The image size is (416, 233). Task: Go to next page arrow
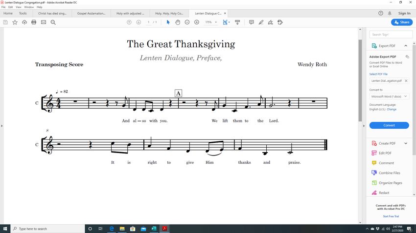pos(139,22)
